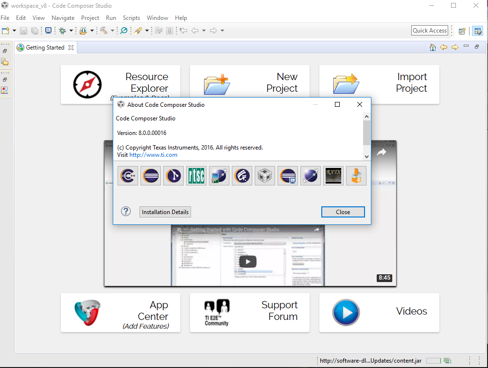Click the Flash pen toolbar icon
Screen dimensions: 488x368
coord(138,31)
